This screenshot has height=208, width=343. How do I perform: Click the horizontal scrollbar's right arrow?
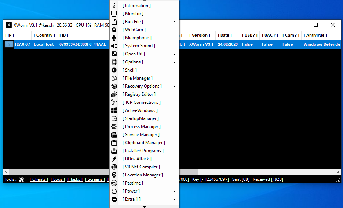pos(338,172)
